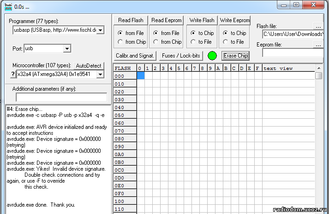Browse for Eeprom file with ellipsis button

pos(318,45)
